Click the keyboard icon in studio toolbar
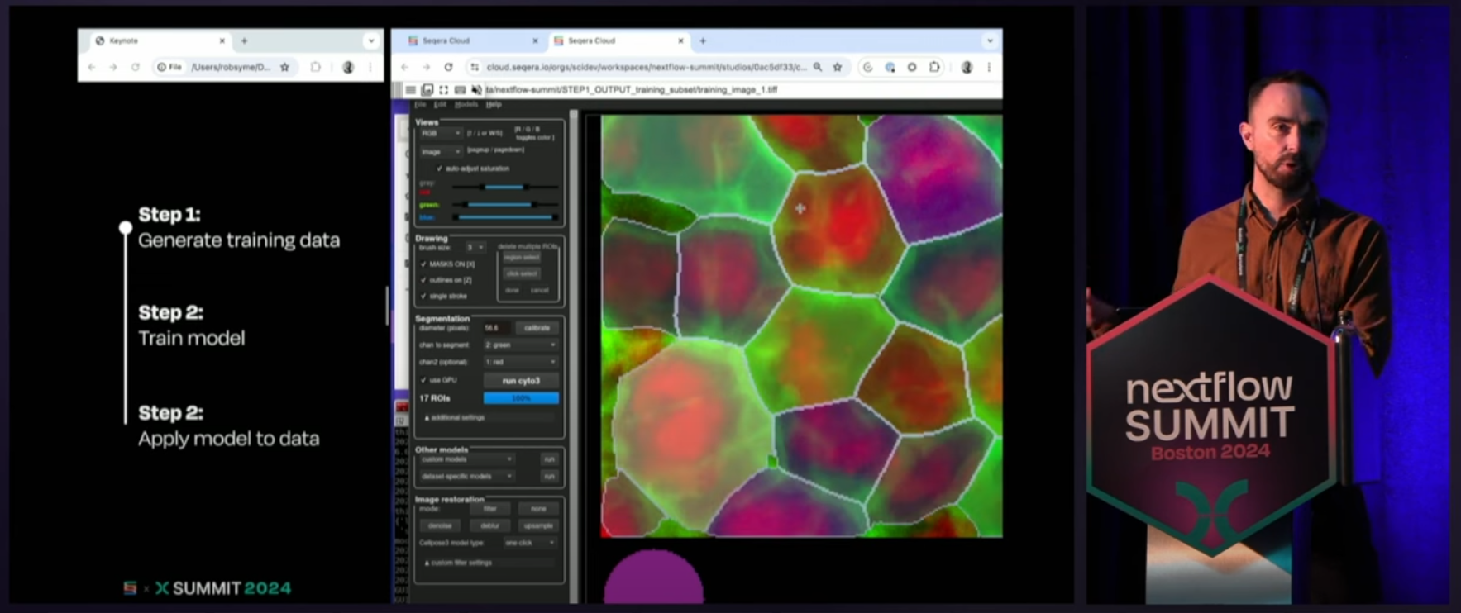 click(x=460, y=89)
